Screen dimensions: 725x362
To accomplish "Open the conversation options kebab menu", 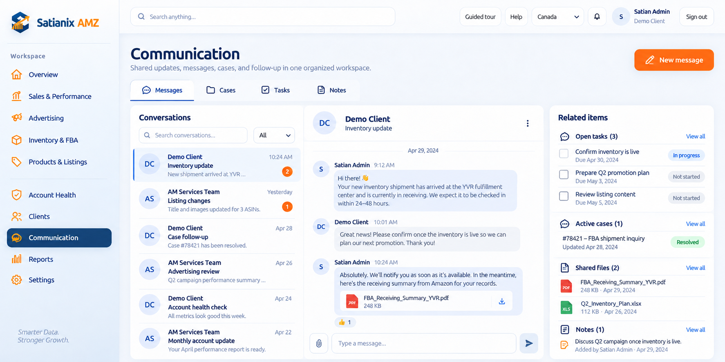I will coord(528,123).
